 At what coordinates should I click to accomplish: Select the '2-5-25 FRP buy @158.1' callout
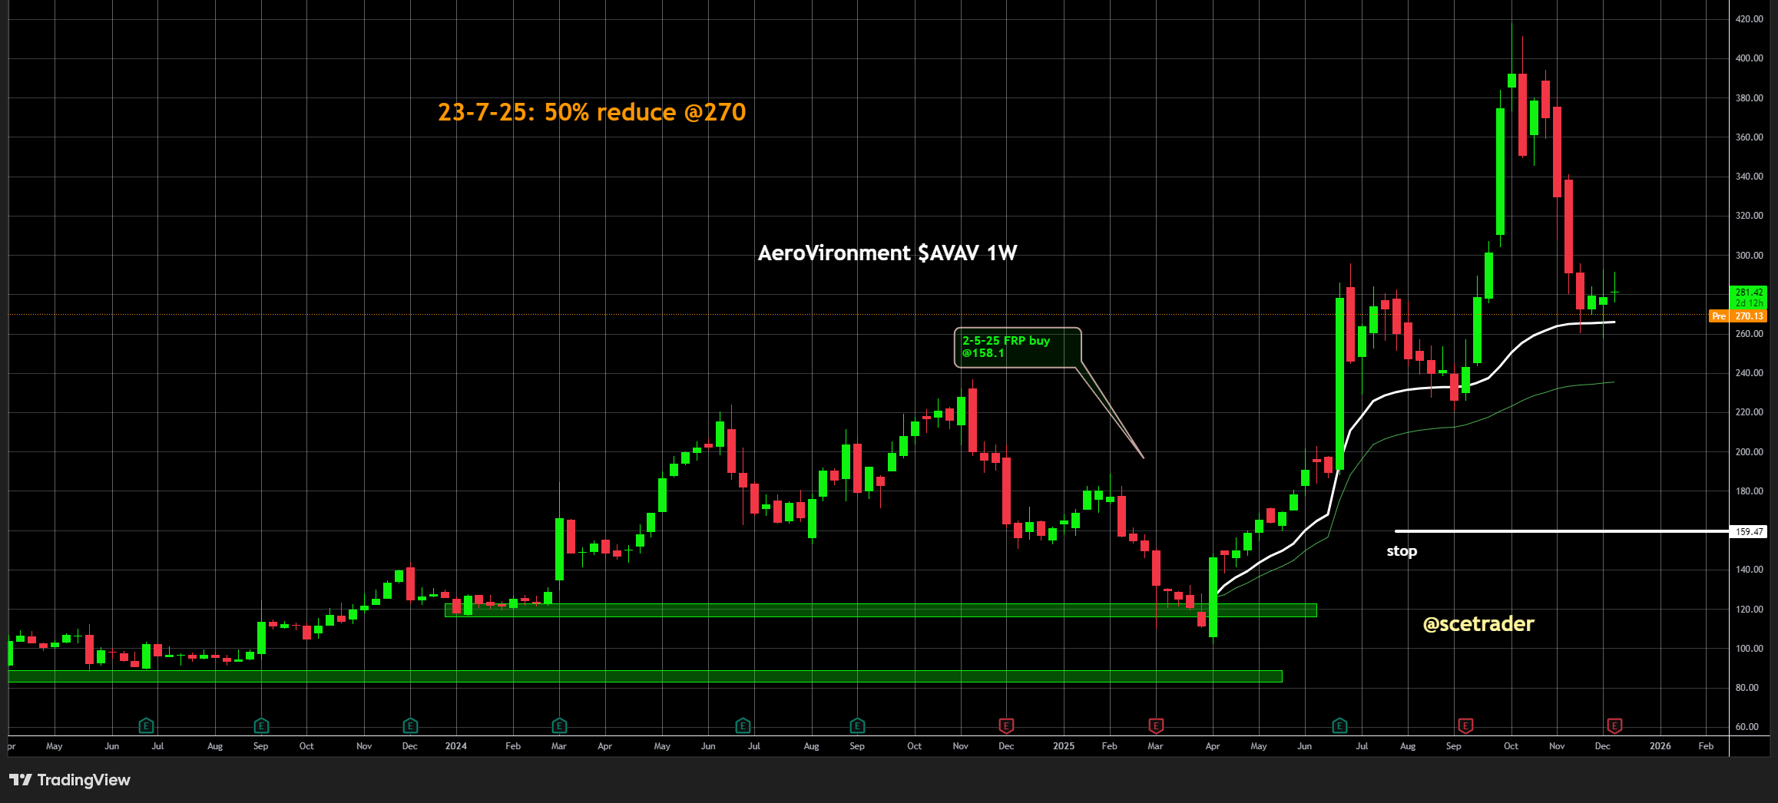1018,348
